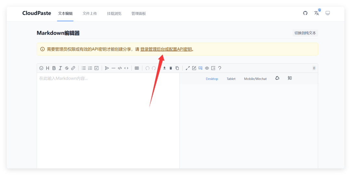Click into the Markdown content input area

click(x=108, y=121)
